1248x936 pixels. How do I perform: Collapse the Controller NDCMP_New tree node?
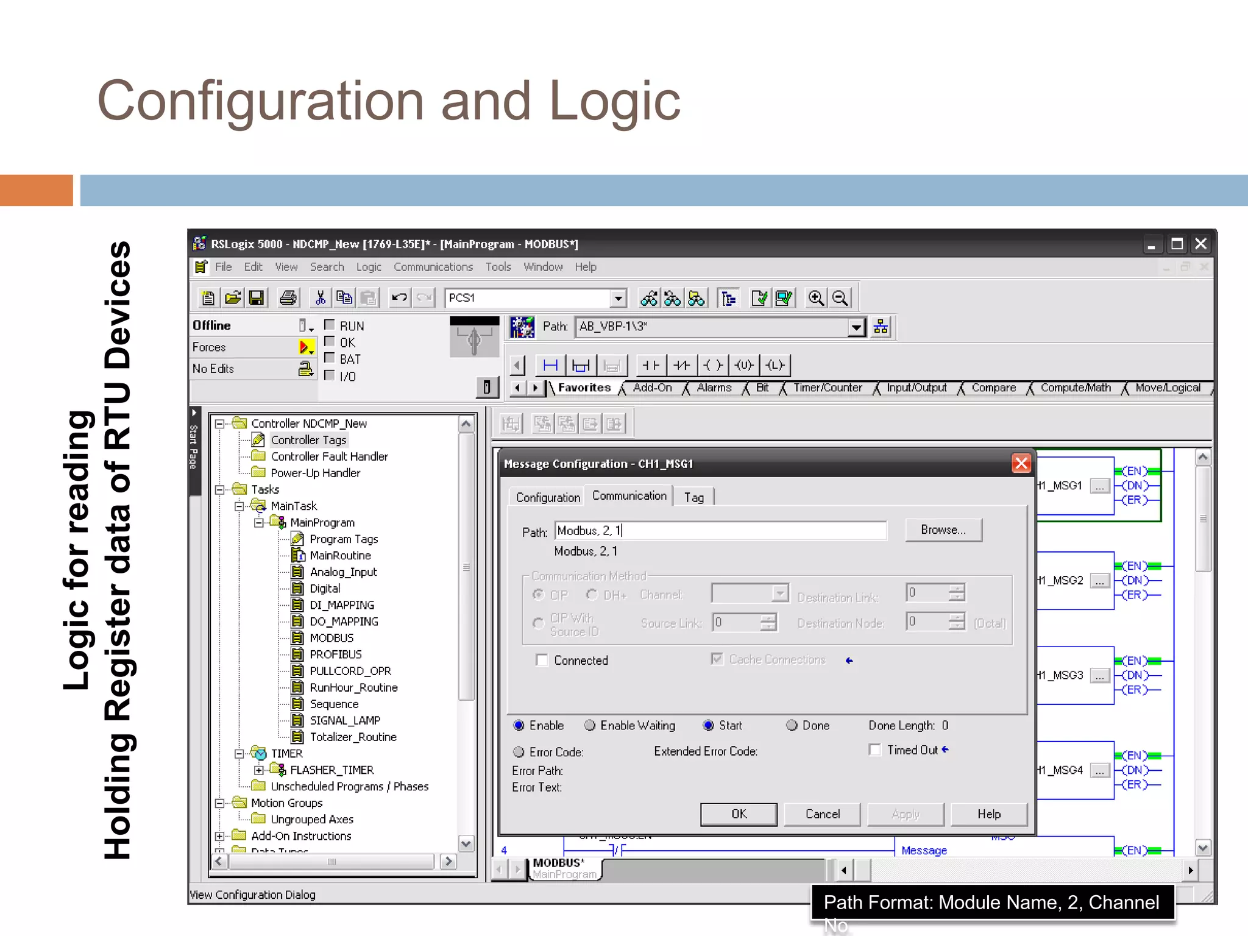pyautogui.click(x=220, y=424)
